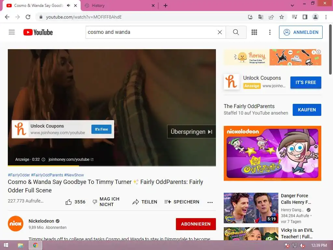Close the Cosmo & Wanda tab

[x=75, y=6]
